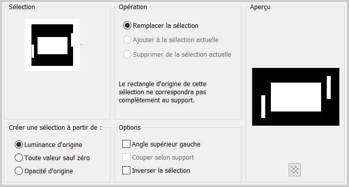Click the Sélection group heading
Image resolution: width=349 pixels, height=187 pixels.
22,7
